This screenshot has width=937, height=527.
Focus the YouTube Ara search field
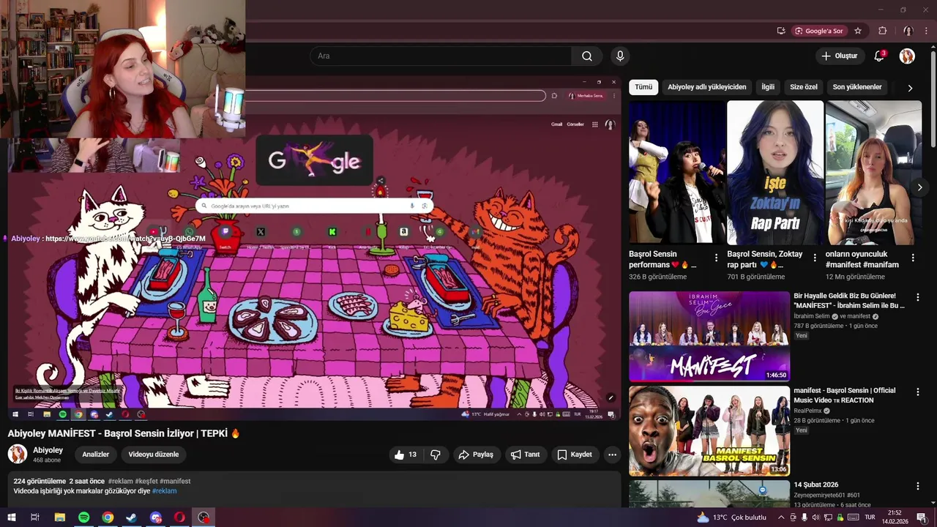click(441, 56)
